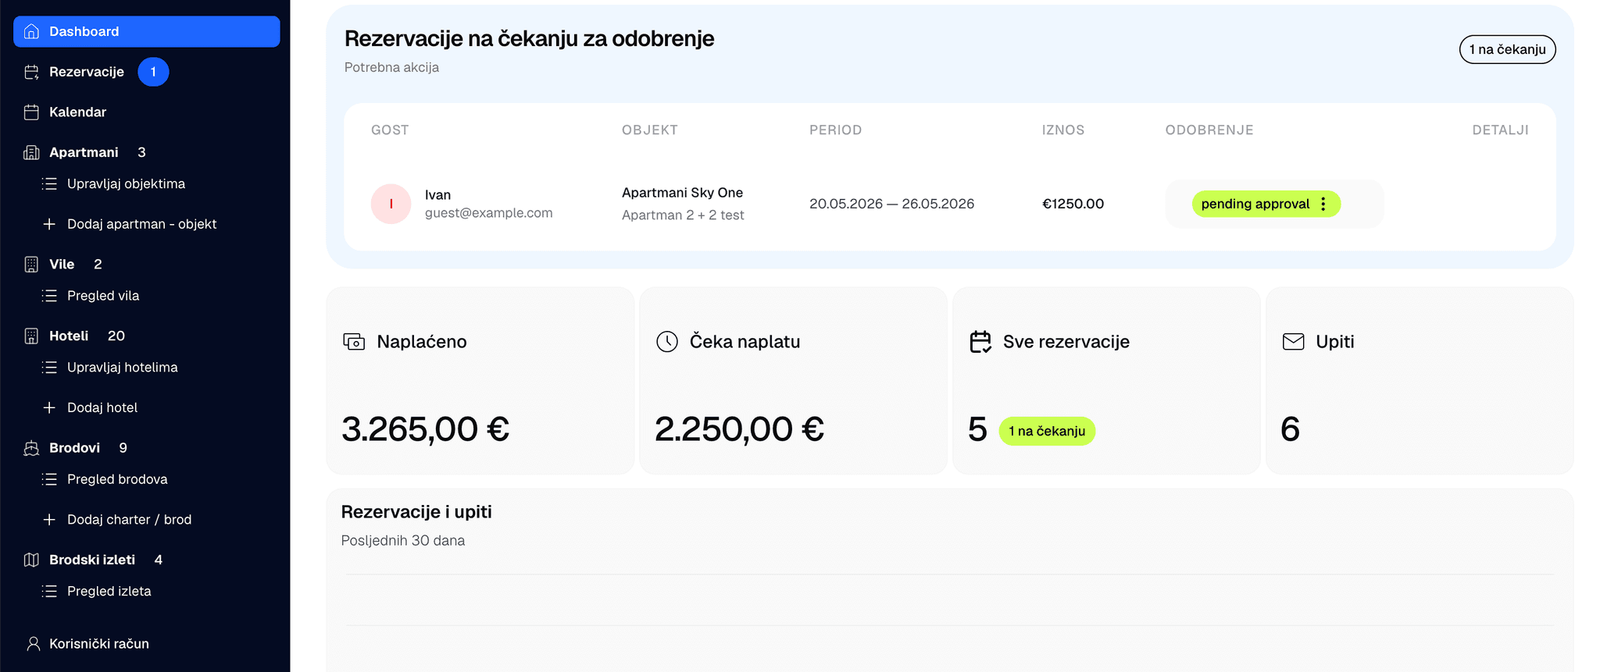Open the Apartmani section
The height and width of the screenshot is (672, 1600).
click(84, 152)
